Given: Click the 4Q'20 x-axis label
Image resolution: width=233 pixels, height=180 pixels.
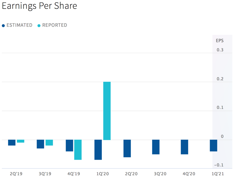Looking at the screenshot, I should click(x=189, y=174).
